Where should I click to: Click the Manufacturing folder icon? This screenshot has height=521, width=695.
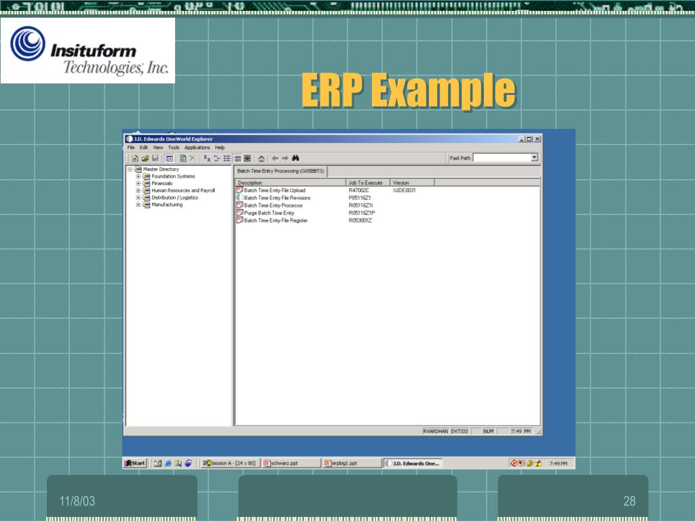pos(147,205)
